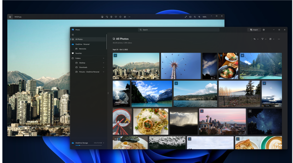Click the Sept 25 - Oct 3, 2022 date header
Image resolution: width=293 pixels, height=163 pixels.
coord(120,49)
